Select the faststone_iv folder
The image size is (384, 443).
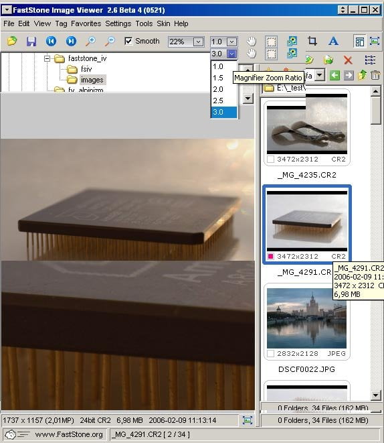(x=88, y=58)
